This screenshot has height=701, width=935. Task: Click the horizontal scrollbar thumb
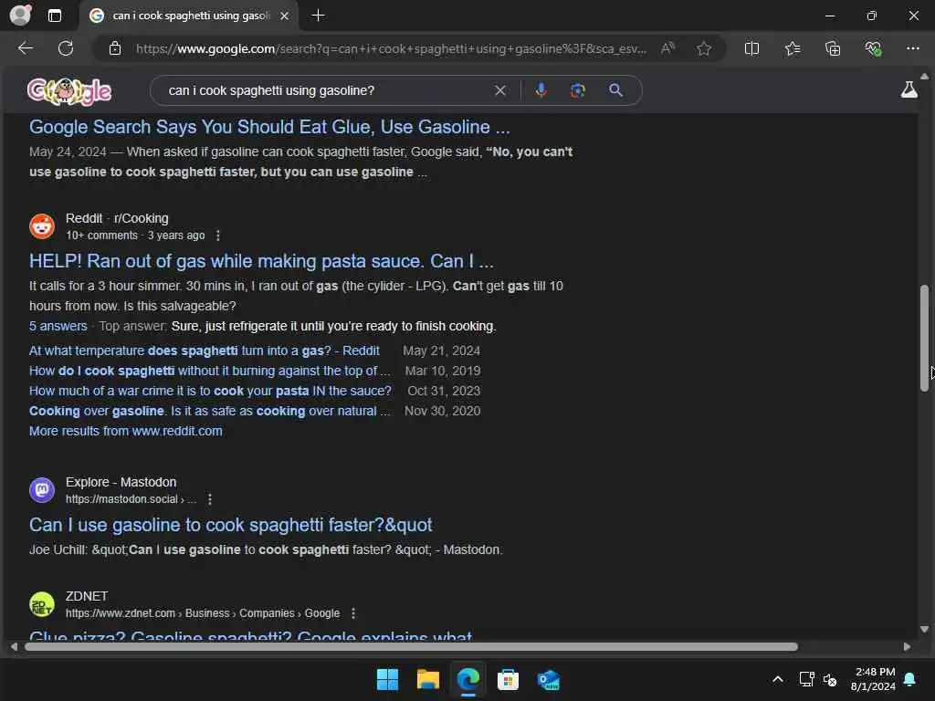coord(411,647)
